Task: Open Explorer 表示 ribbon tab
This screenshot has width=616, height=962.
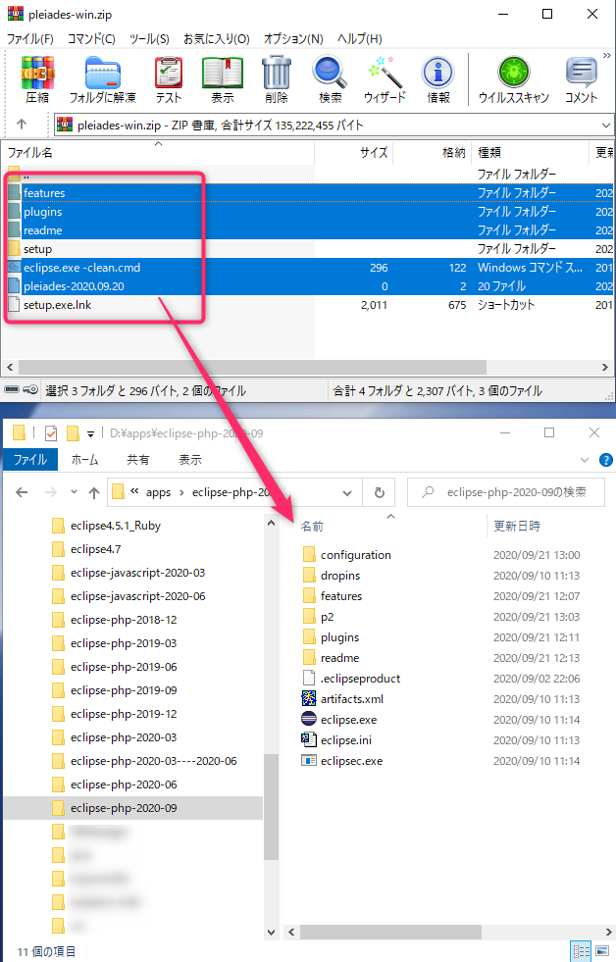Action: click(190, 460)
